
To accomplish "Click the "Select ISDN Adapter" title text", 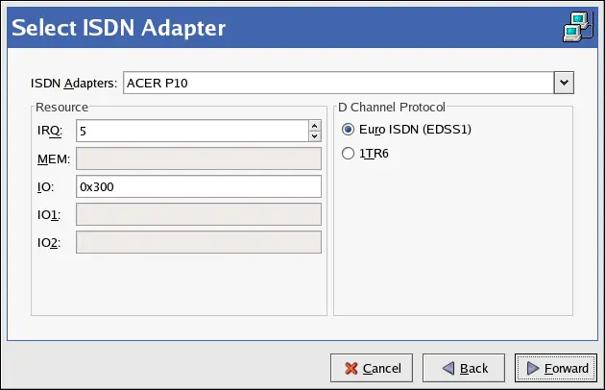I will coord(117,28).
